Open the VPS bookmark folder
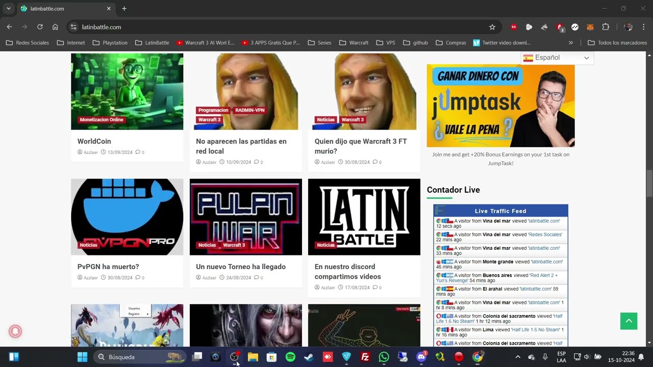The width and height of the screenshot is (653, 367). pyautogui.click(x=386, y=43)
